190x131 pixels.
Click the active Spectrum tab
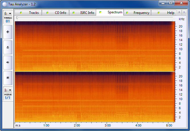110,12
